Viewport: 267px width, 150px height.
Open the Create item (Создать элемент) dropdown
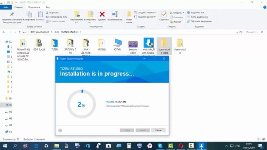click(145, 12)
